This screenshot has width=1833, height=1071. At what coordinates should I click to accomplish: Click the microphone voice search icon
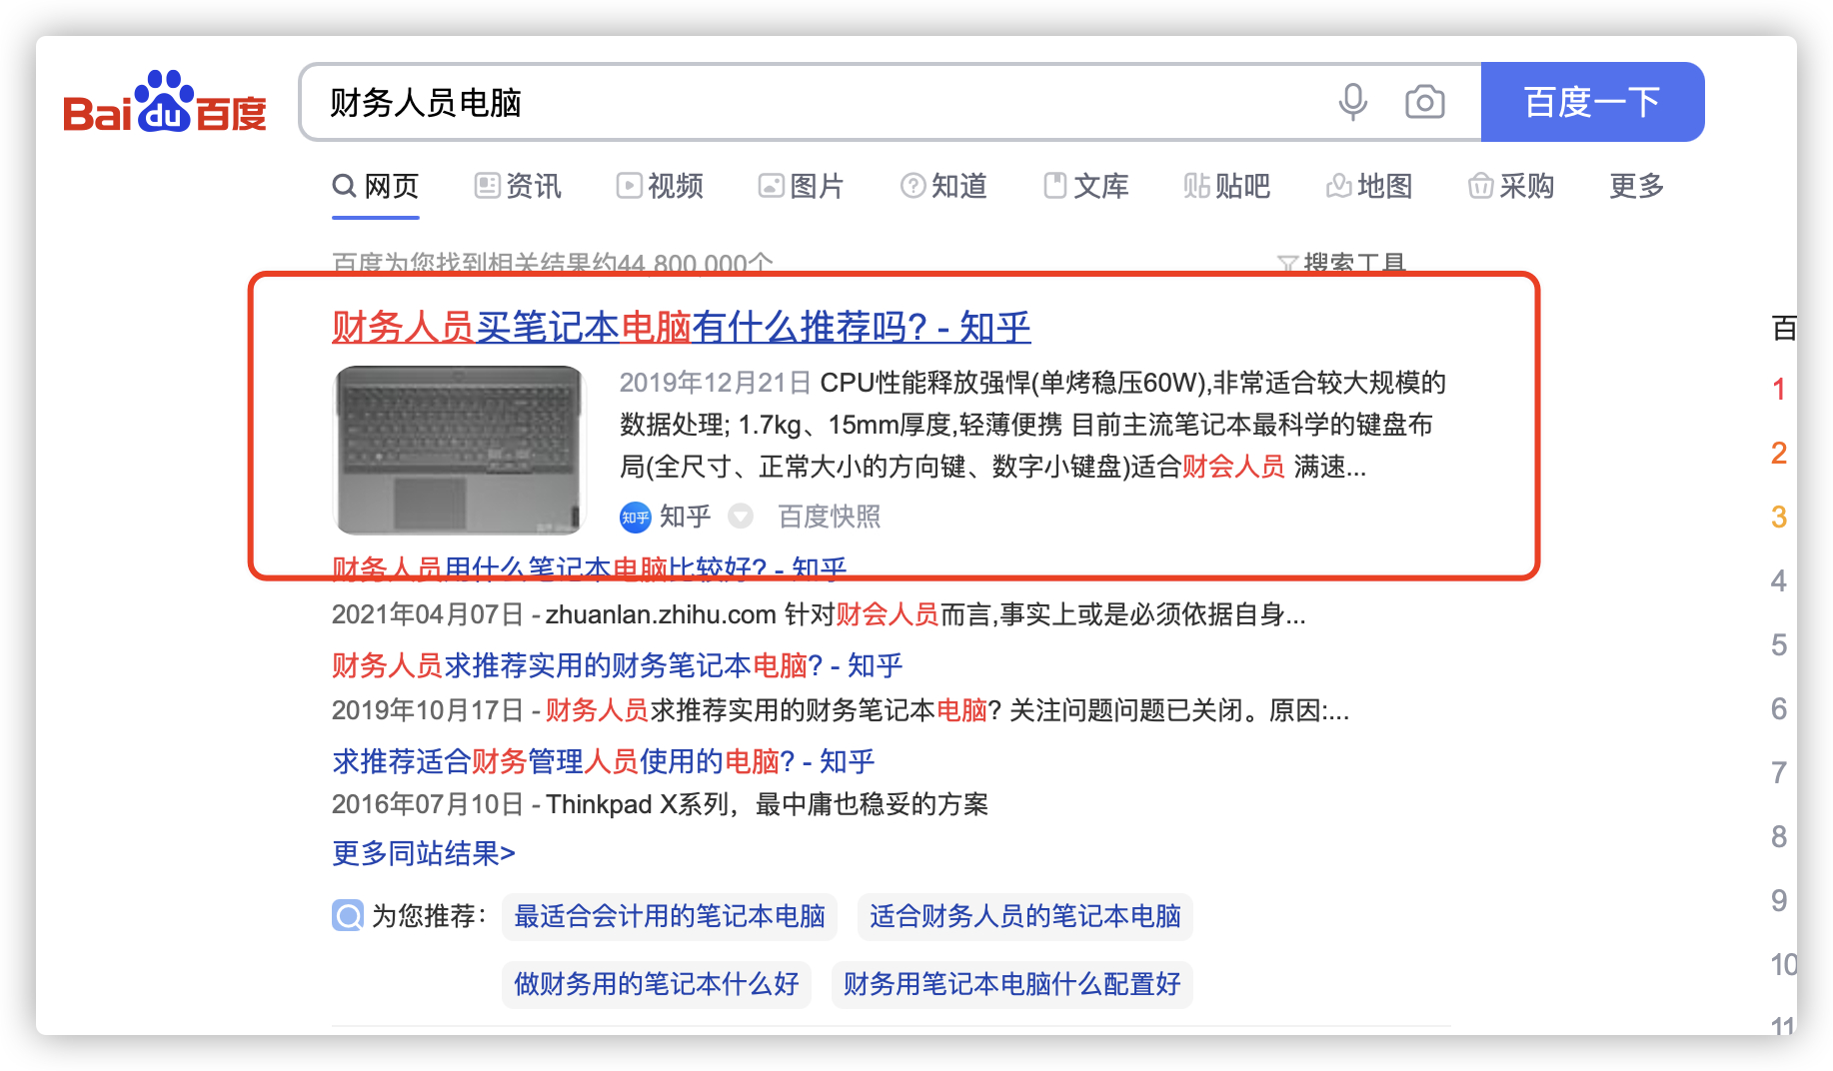1353,102
